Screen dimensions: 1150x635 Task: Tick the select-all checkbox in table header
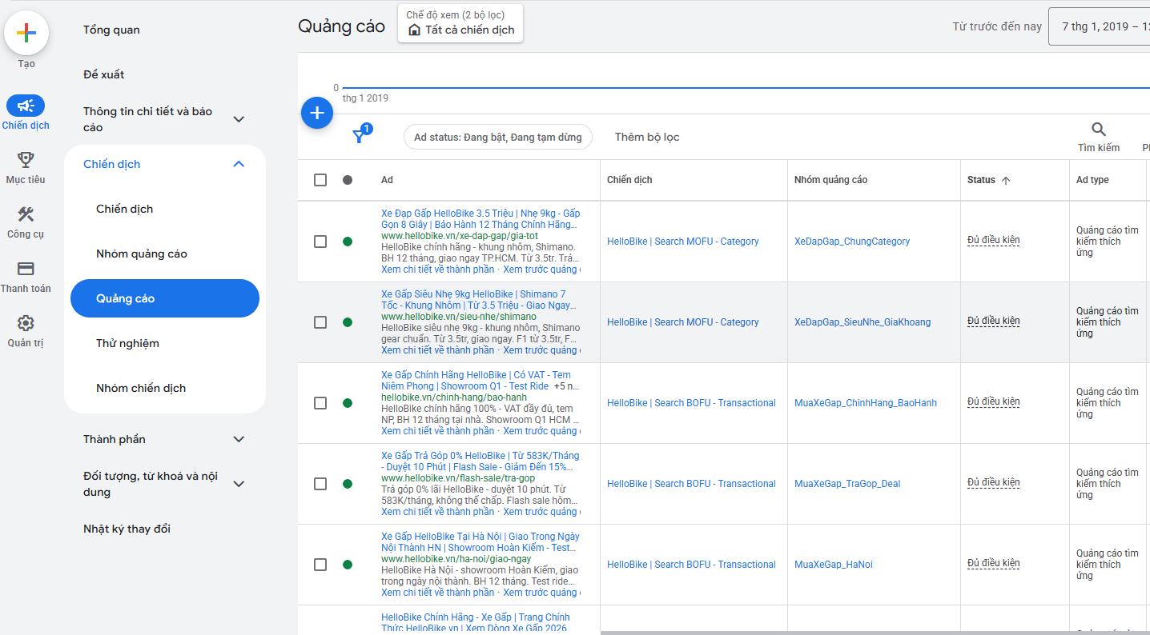pyautogui.click(x=320, y=180)
